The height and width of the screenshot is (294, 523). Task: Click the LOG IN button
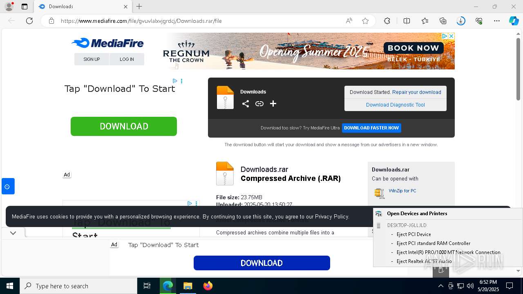tap(127, 59)
